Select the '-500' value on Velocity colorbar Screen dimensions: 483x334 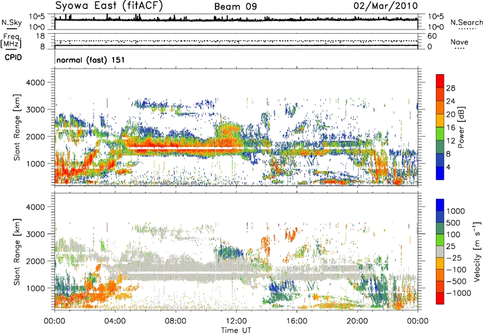456,281
